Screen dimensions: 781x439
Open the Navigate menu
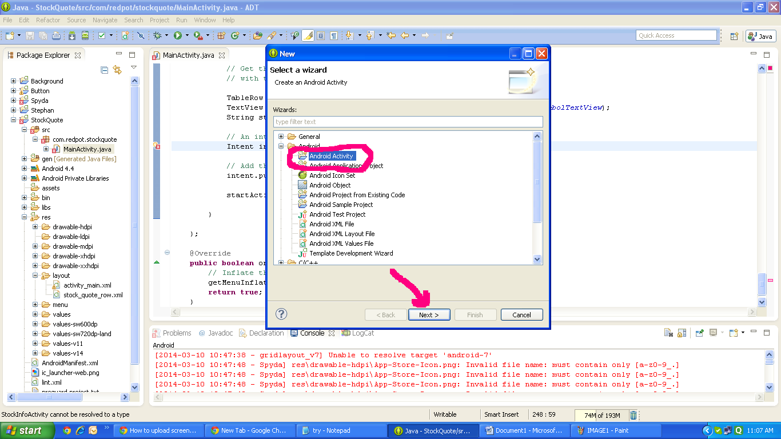click(105, 20)
